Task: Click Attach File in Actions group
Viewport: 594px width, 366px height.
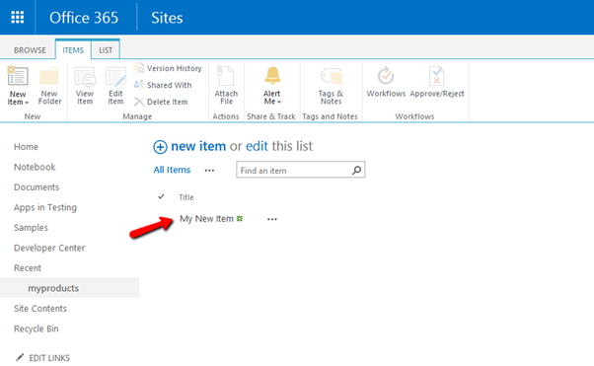Action: pos(226,86)
